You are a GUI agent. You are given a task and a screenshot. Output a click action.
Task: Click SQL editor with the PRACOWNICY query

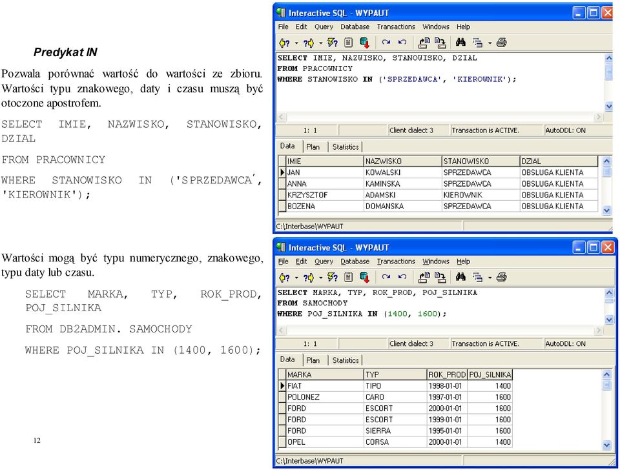coord(440,82)
